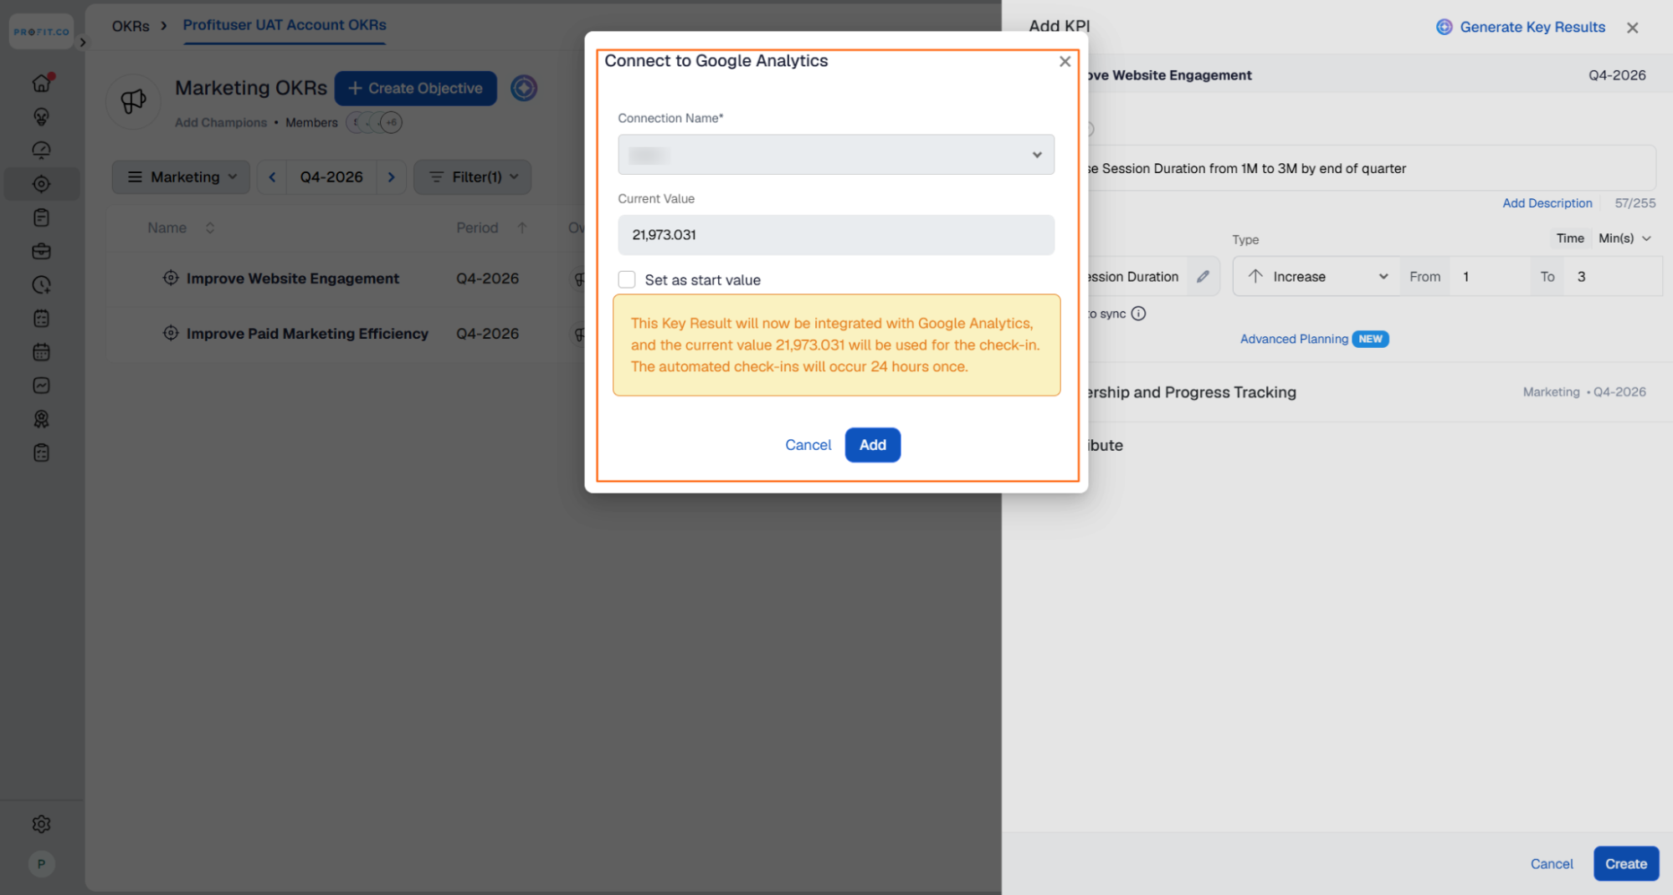Open the speedometer dashboard icon in sidebar
Viewport: 1673px width, 895px height.
tap(42, 150)
